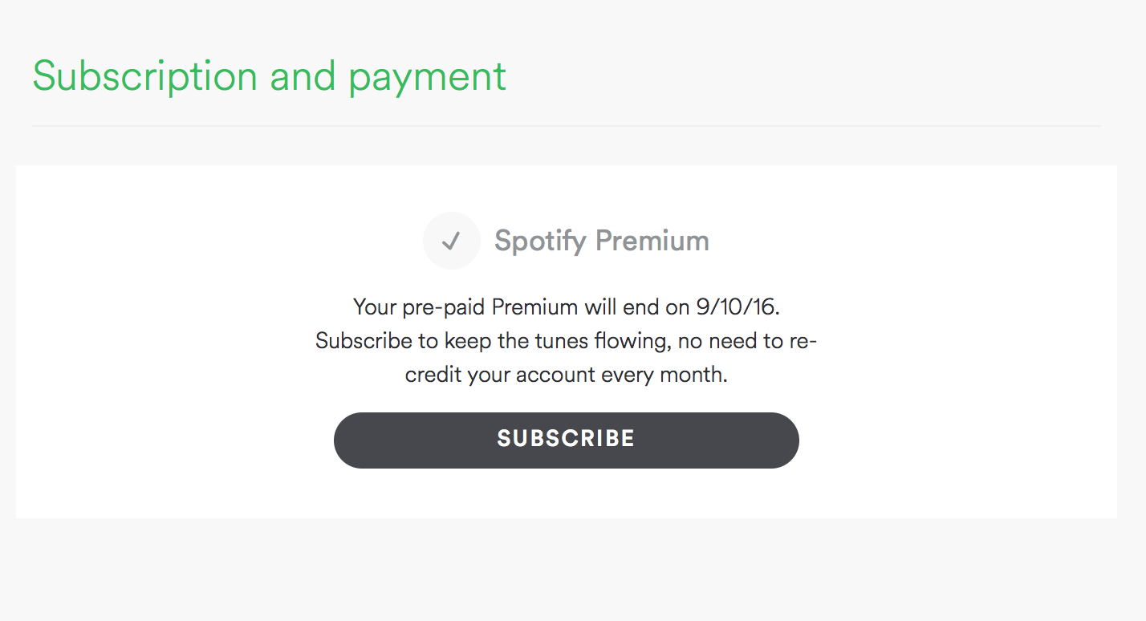Click the word "Subscription" in the green heading

click(x=145, y=77)
